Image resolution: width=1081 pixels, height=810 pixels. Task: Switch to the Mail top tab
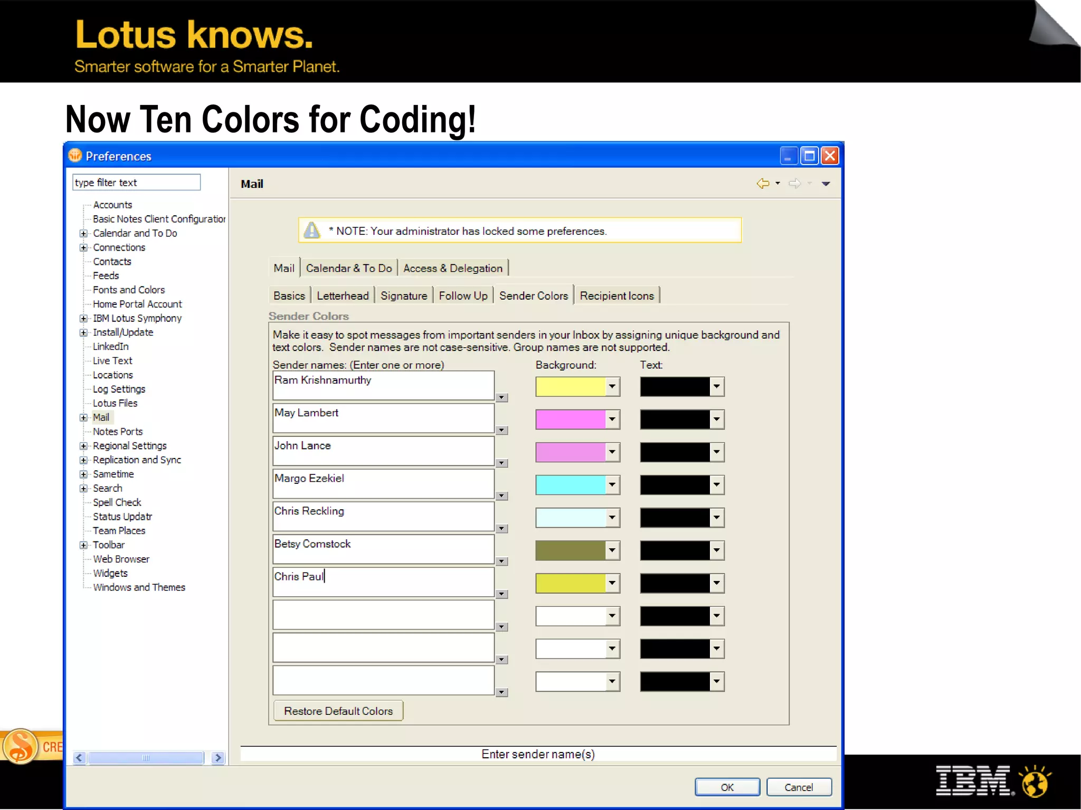pyautogui.click(x=284, y=268)
